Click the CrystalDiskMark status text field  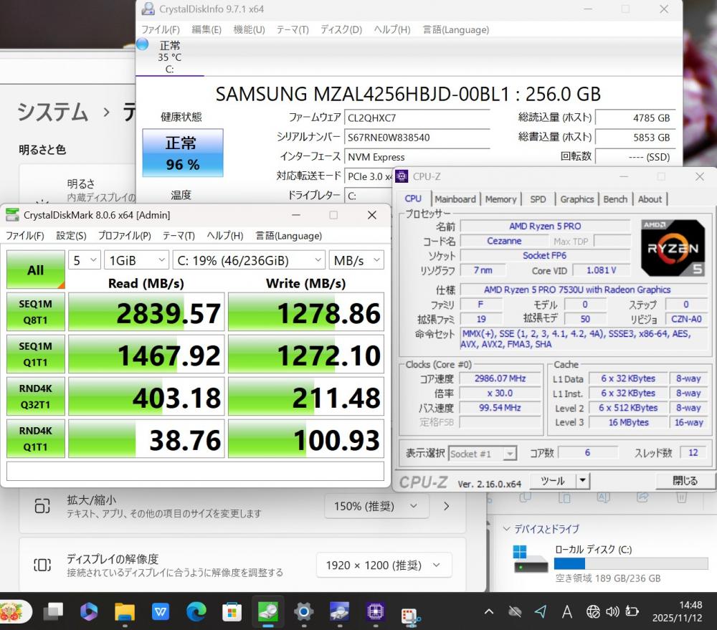(x=195, y=472)
